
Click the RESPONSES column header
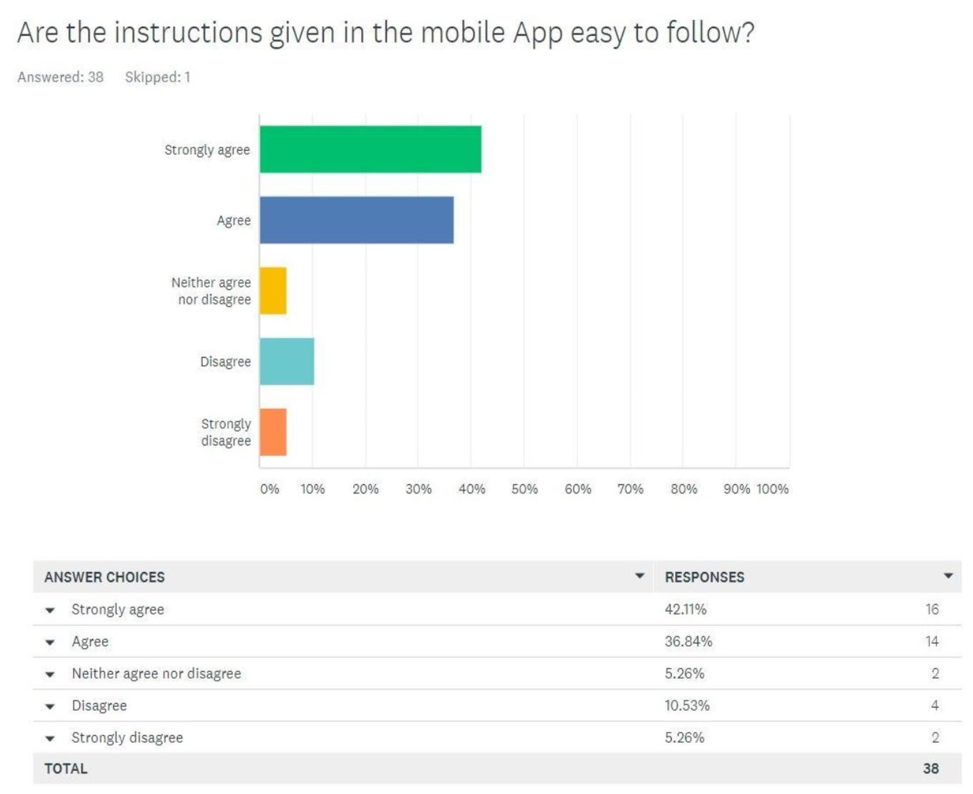[704, 577]
